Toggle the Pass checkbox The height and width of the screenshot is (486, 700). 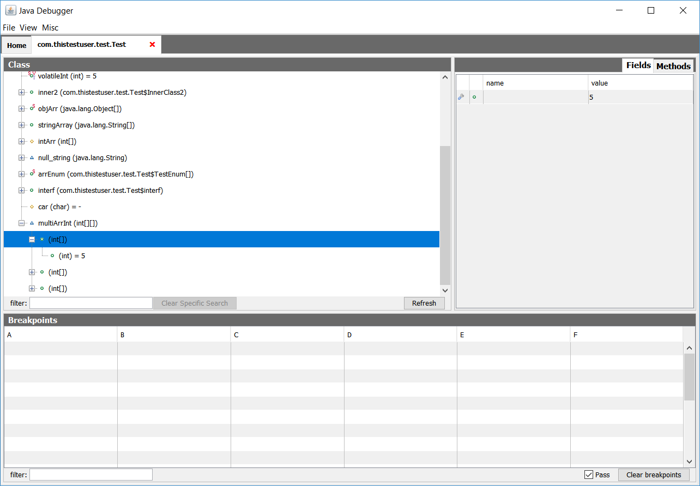[x=588, y=475]
